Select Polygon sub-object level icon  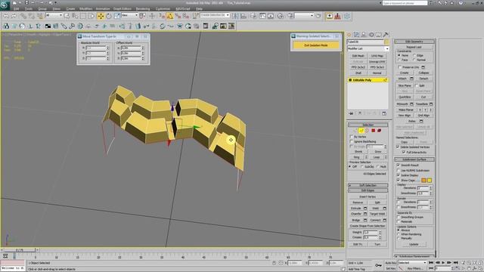coord(373,131)
